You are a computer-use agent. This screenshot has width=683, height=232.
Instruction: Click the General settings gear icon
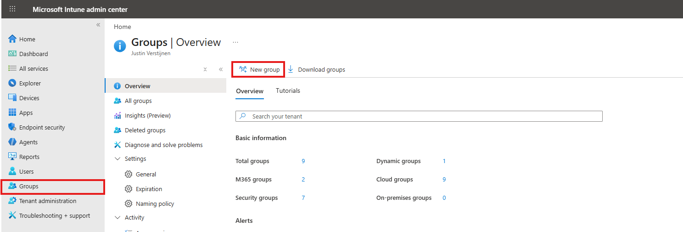129,174
